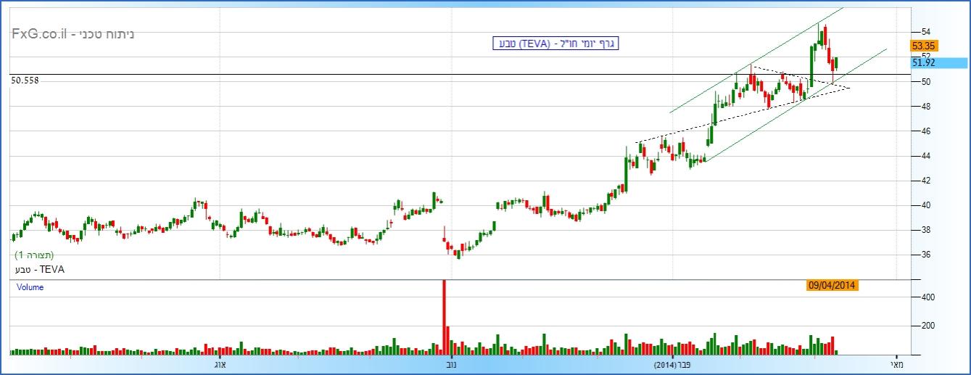This screenshot has height=375, width=971.
Task: Click the 400 tick on volume axis
Action: pyautogui.click(x=927, y=297)
